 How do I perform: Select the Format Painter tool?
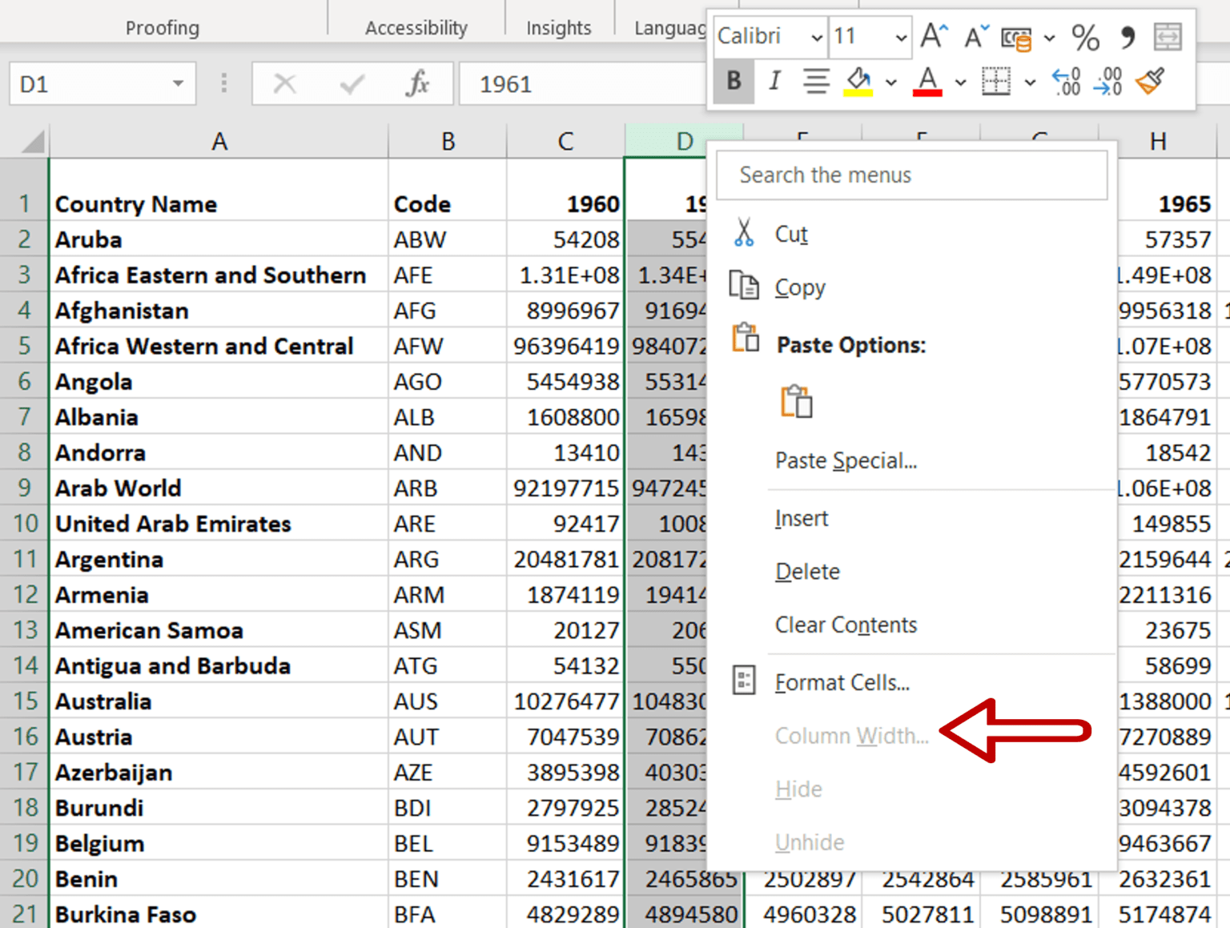coord(1149,82)
